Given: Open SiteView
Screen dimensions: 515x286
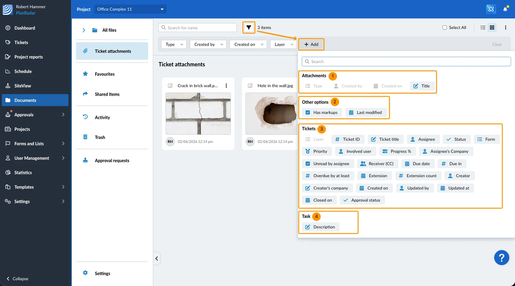Looking at the screenshot, I should [x=35, y=86].
